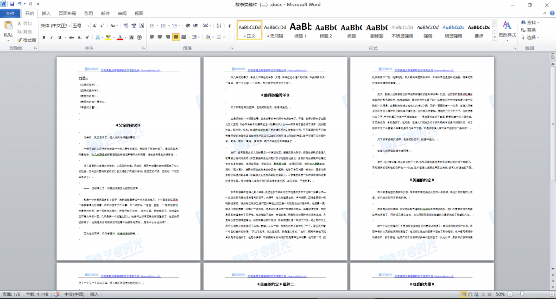
Task: Toggle Bold formatting
Action: point(43,37)
